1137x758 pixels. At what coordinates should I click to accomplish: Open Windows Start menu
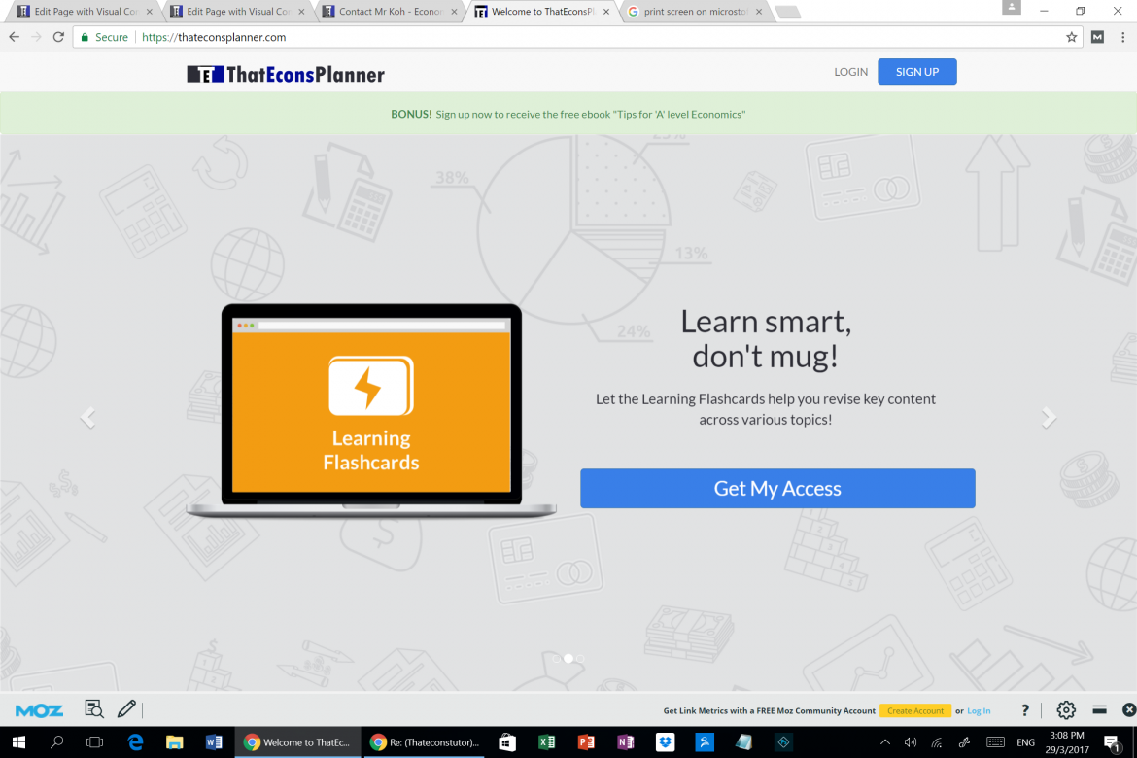18,742
